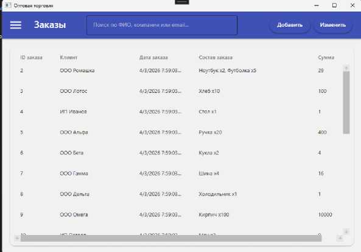This screenshot has width=361, height=252.
Task: Click the Изменить button
Action: pos(332,25)
